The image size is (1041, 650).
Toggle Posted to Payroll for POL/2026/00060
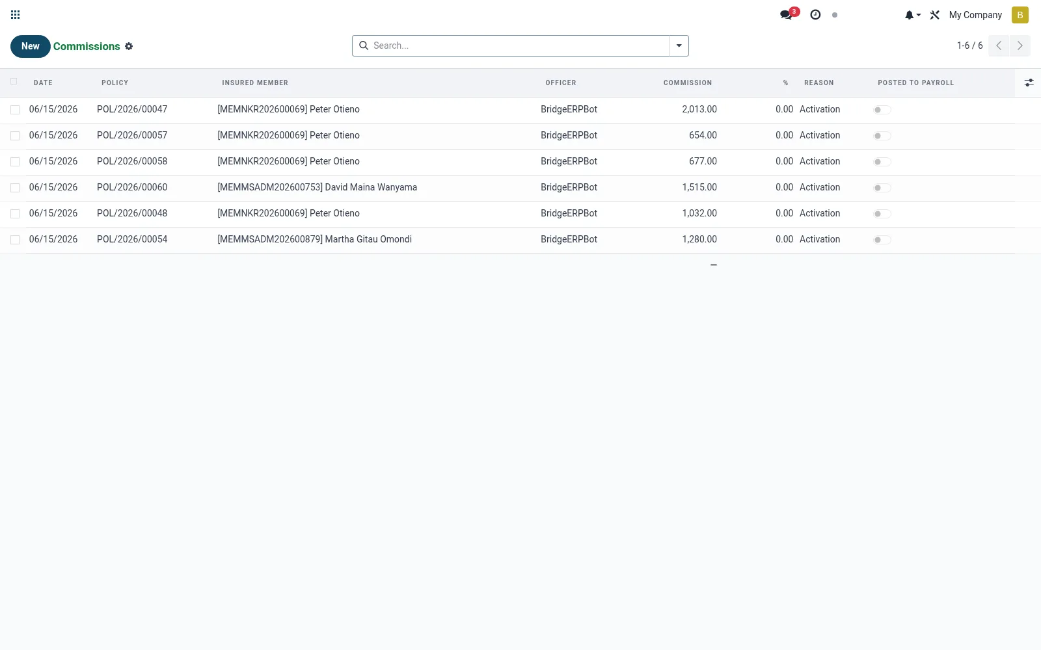point(882,188)
